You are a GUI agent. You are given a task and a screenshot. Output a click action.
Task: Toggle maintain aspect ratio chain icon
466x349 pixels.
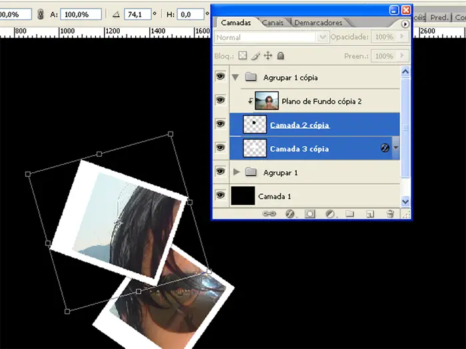[x=41, y=14]
